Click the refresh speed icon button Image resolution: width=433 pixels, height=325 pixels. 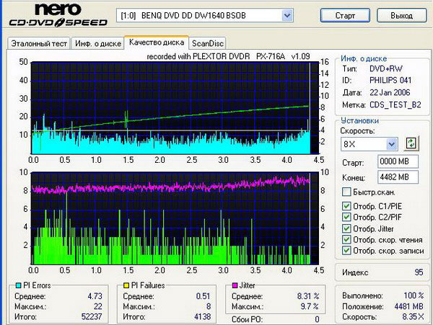[x=411, y=143]
